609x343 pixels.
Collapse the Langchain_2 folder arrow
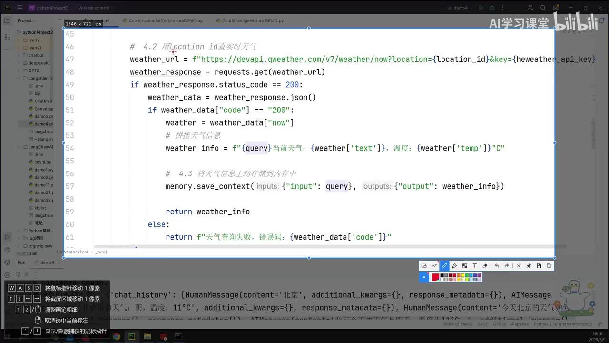(19, 78)
